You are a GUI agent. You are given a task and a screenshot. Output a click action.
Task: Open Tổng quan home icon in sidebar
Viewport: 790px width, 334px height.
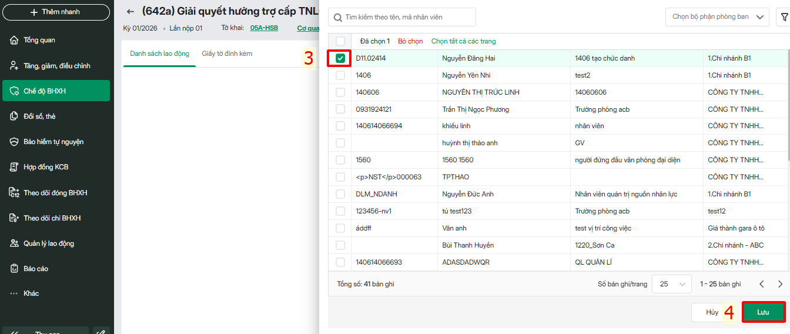[15, 40]
